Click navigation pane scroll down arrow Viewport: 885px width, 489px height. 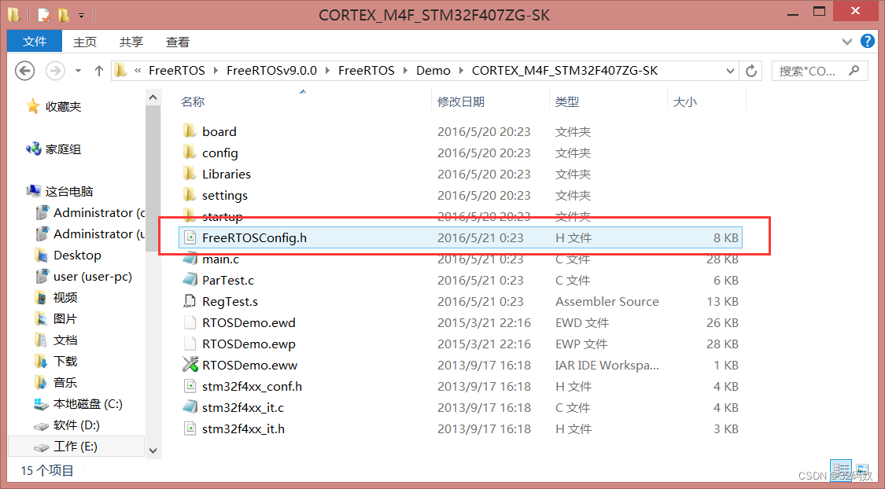pos(153,450)
